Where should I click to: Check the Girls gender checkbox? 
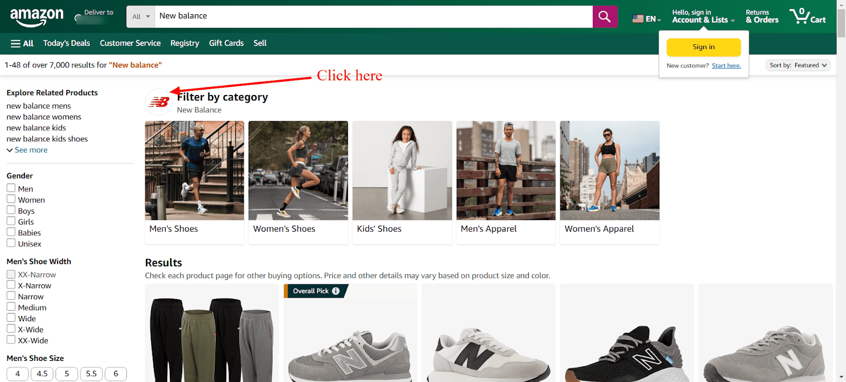(11, 221)
